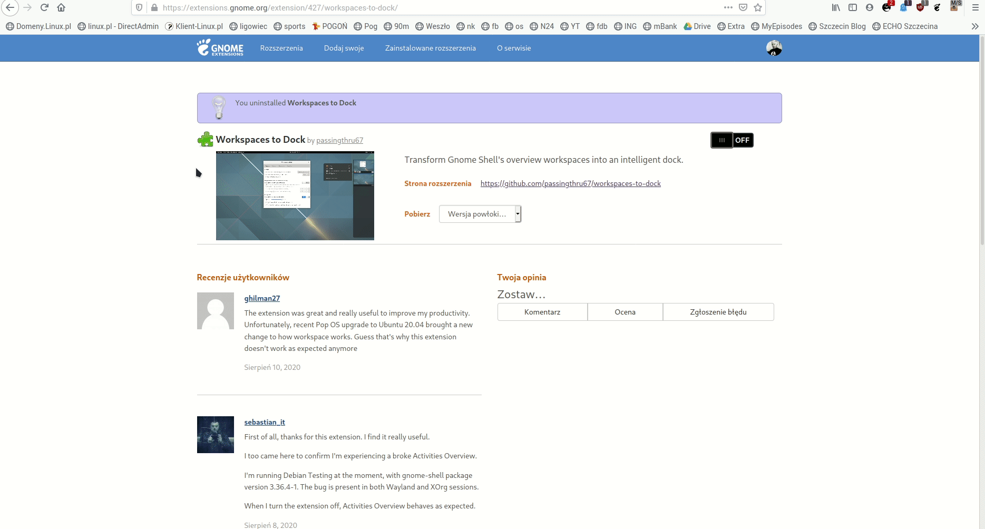
Task: Open the ING bookmark
Action: pos(625,26)
